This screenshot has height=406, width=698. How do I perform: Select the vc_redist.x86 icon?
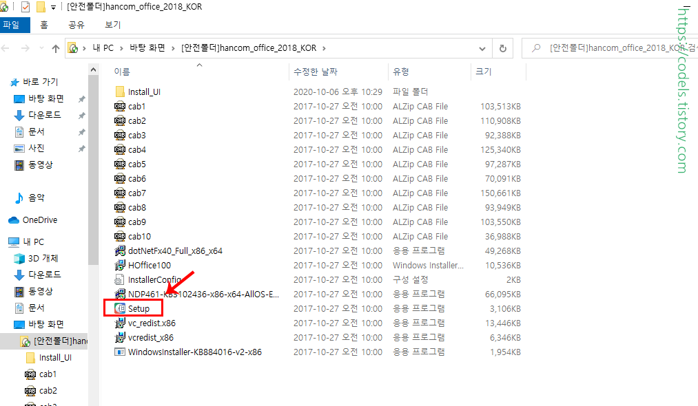tap(120, 323)
